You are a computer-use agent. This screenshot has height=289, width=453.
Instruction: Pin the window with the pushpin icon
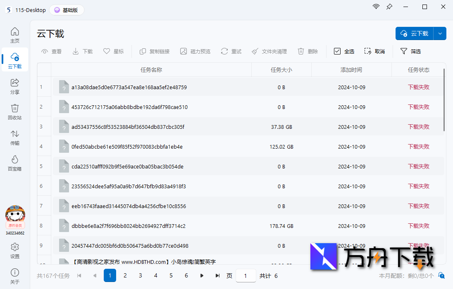389,7
